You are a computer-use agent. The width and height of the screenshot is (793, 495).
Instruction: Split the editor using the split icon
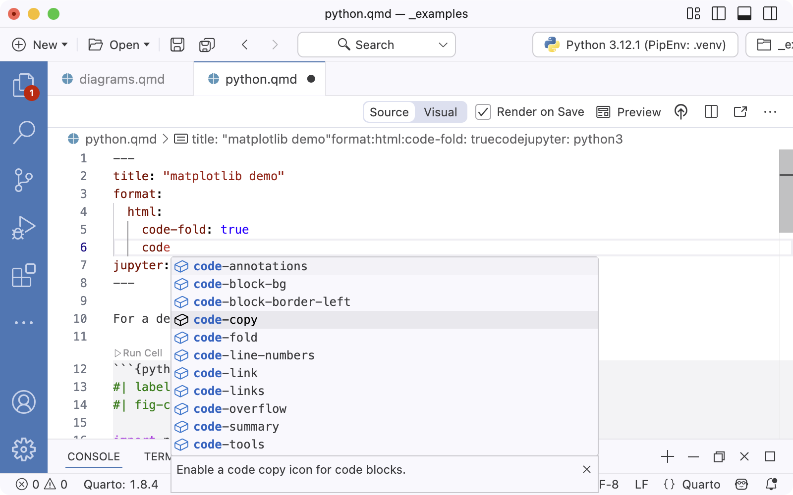click(711, 112)
